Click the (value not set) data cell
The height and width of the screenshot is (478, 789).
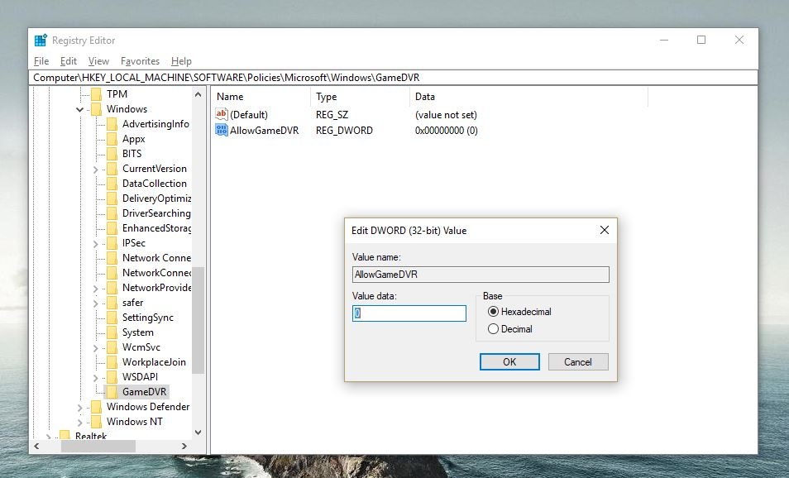(x=446, y=115)
